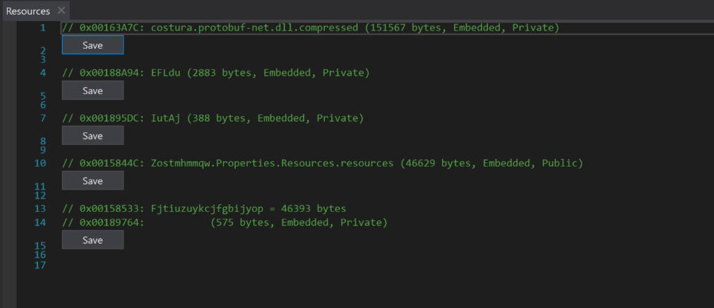Save the IutAj resource
The image size is (714, 308).
click(x=93, y=136)
